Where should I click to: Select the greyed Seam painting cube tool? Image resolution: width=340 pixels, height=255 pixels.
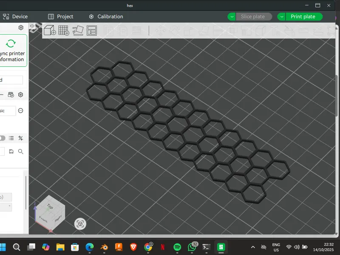tap(261, 31)
